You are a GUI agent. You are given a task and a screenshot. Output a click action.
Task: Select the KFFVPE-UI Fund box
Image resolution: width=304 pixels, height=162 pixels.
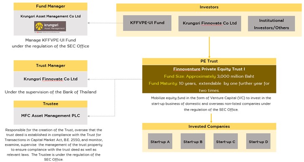(147, 23)
